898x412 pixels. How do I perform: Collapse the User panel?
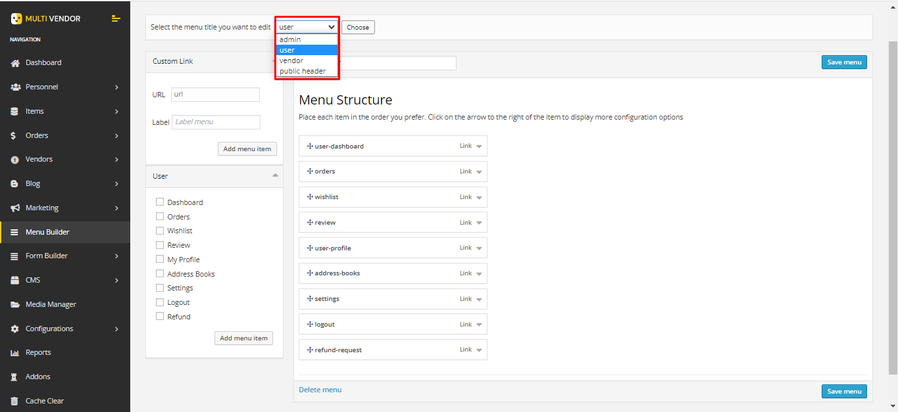[x=275, y=175]
